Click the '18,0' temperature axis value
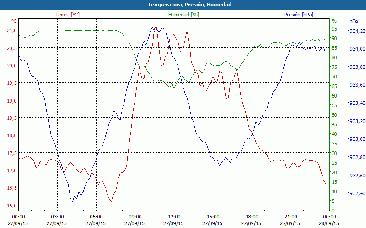 click(12, 135)
